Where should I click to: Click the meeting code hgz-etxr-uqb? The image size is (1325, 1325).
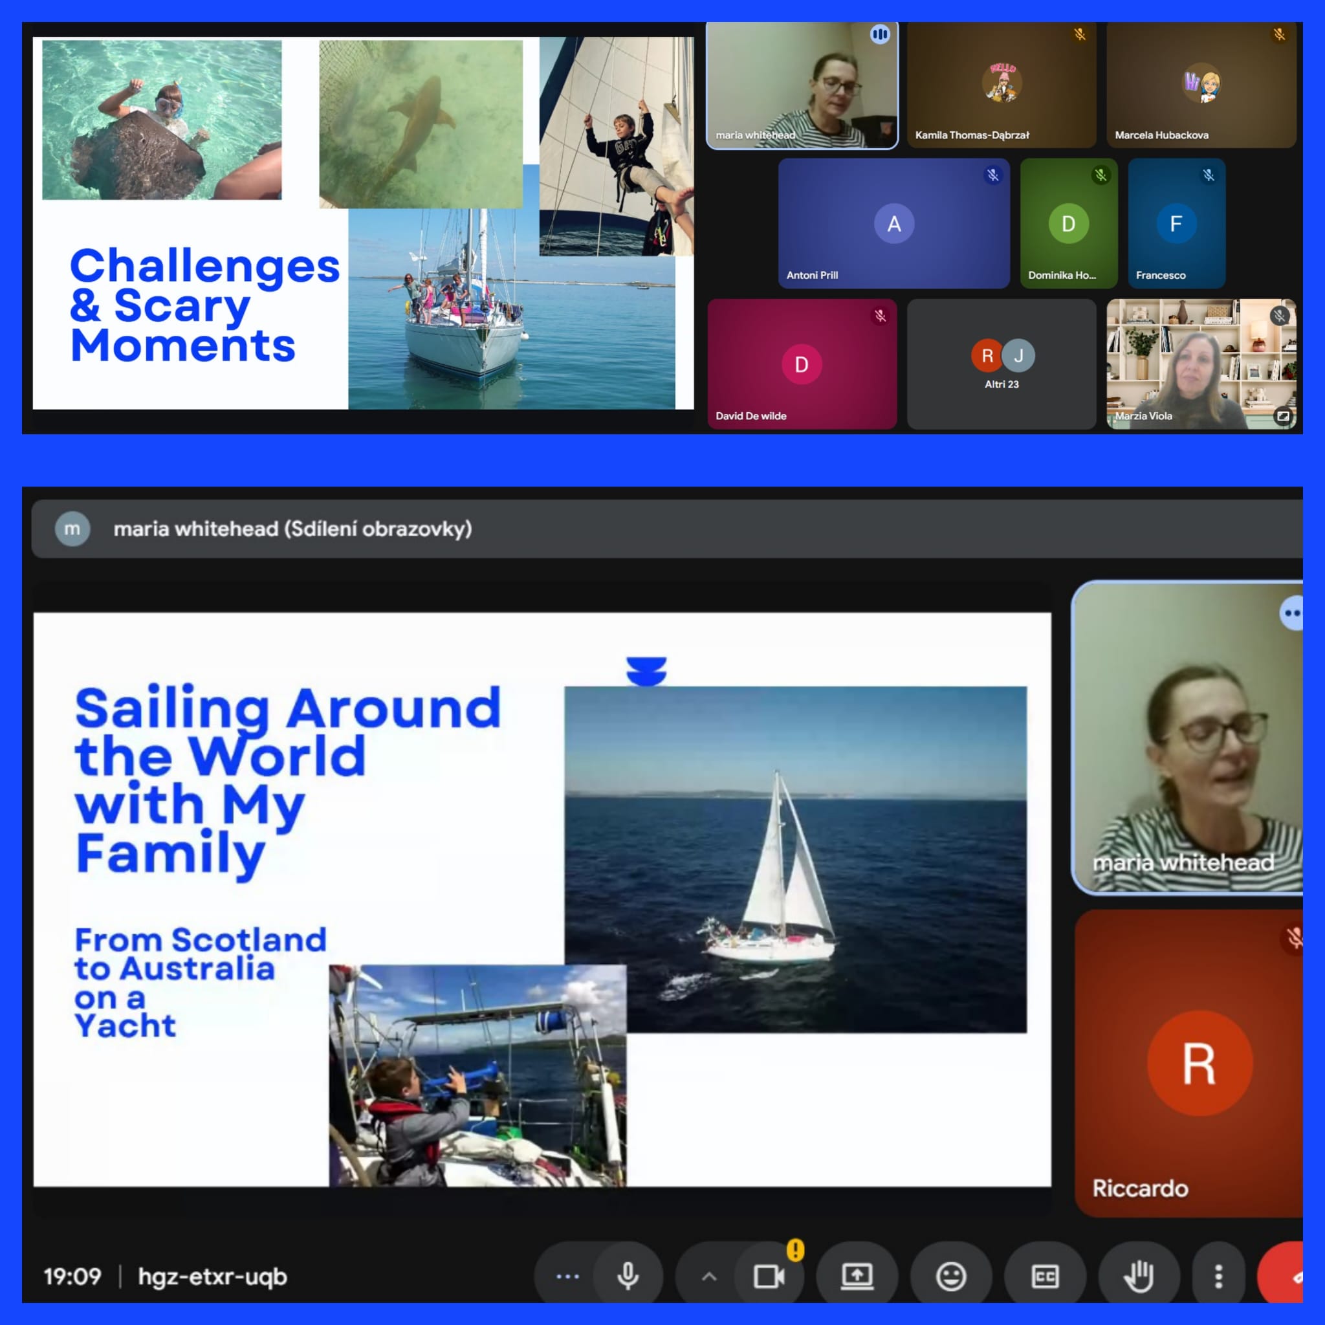[x=213, y=1276]
